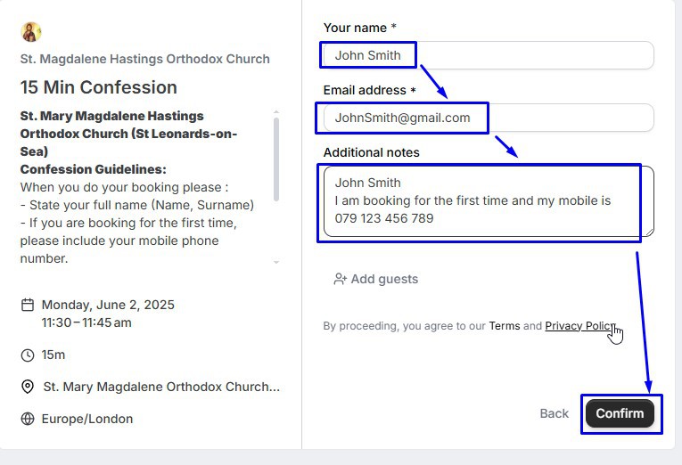Click the 15 Min Confession heading
The width and height of the screenshot is (682, 465).
click(x=99, y=87)
